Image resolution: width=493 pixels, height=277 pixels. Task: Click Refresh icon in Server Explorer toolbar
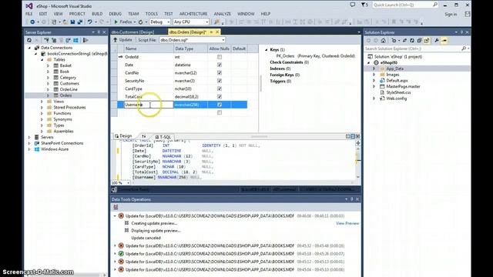[29, 40]
